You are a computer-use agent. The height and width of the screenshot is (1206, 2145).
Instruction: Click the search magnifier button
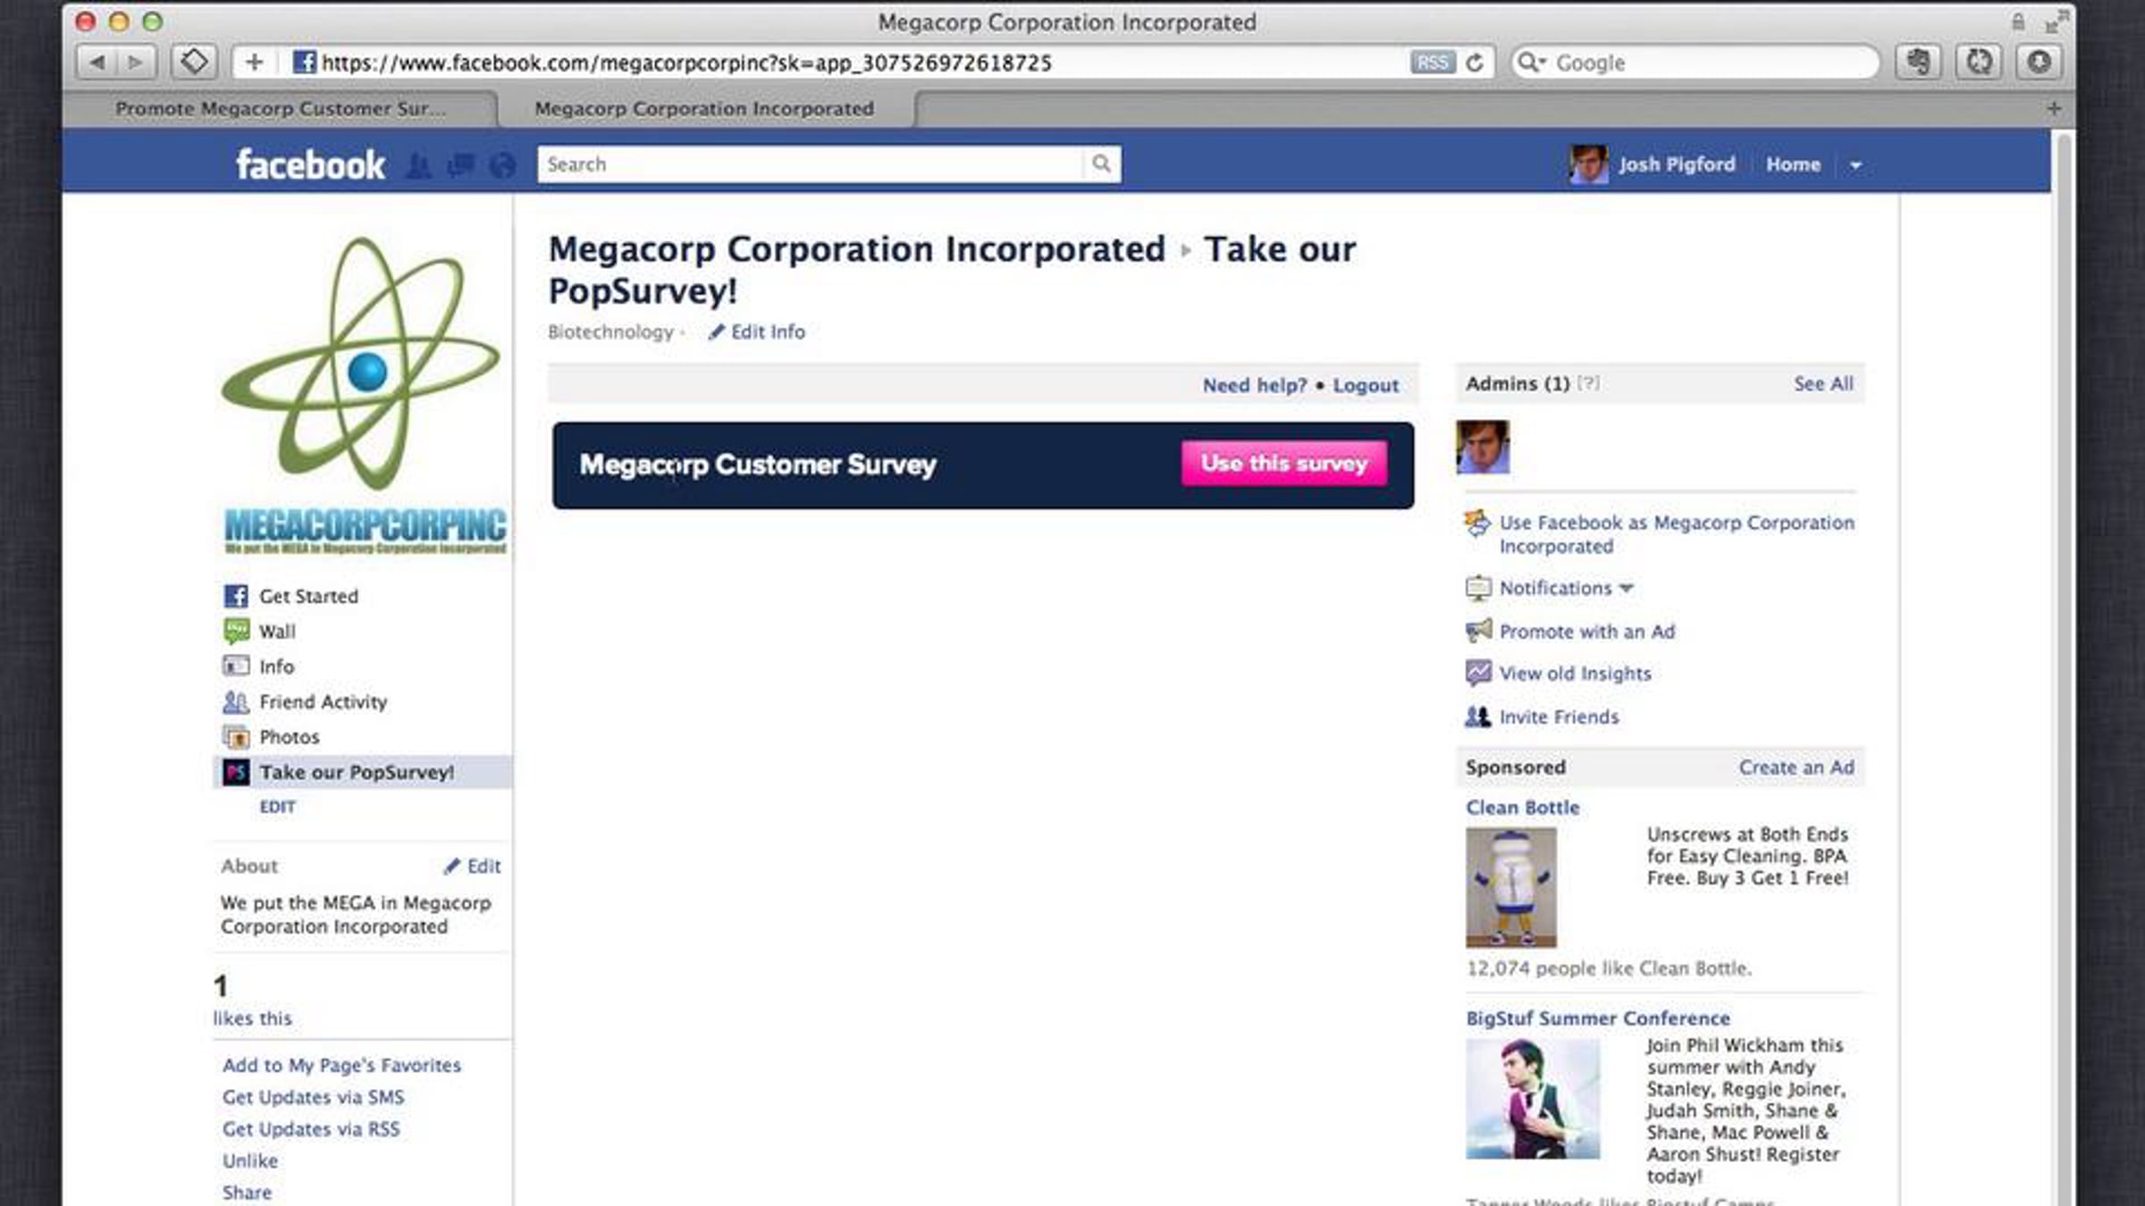1101,163
